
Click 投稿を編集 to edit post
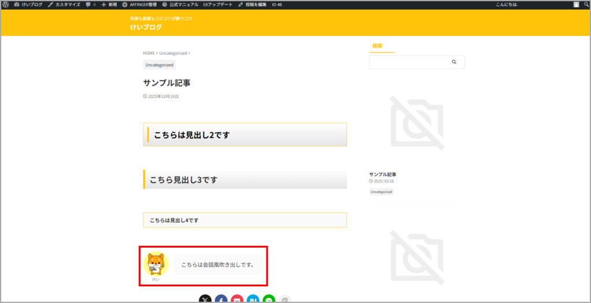[252, 5]
